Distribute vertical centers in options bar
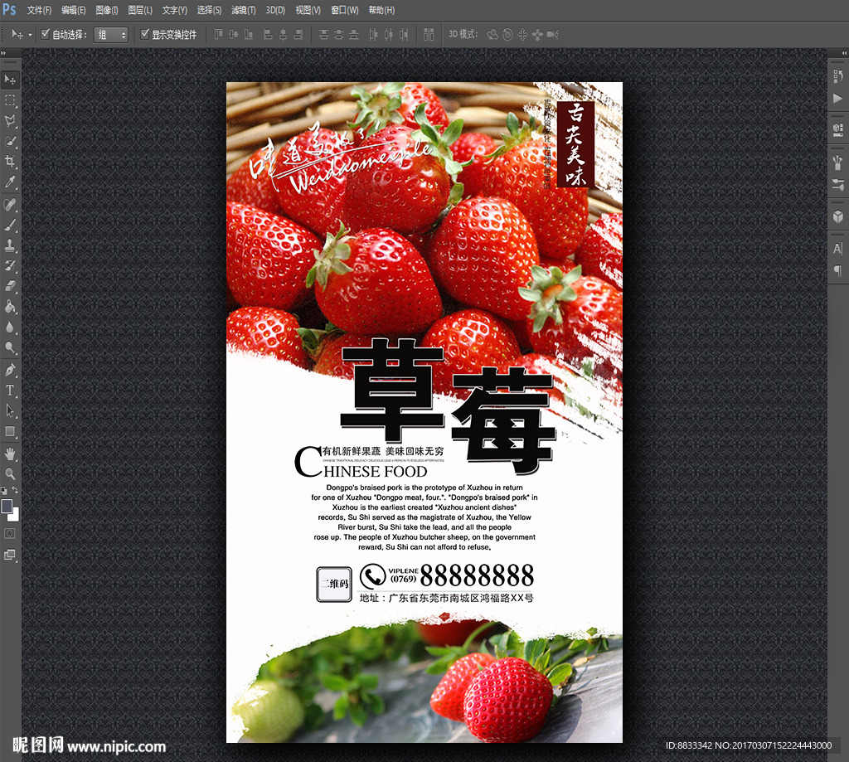The image size is (849, 762). [x=338, y=35]
